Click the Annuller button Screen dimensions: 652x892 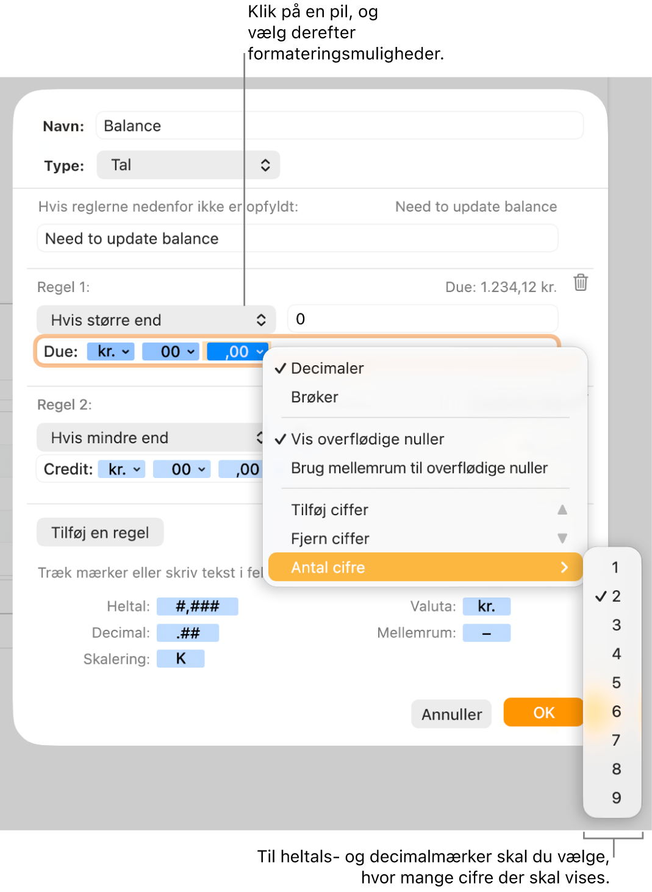pyautogui.click(x=451, y=714)
